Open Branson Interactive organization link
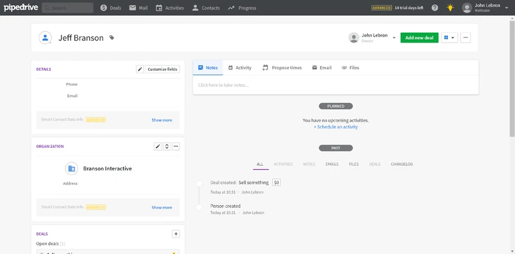 point(108,168)
